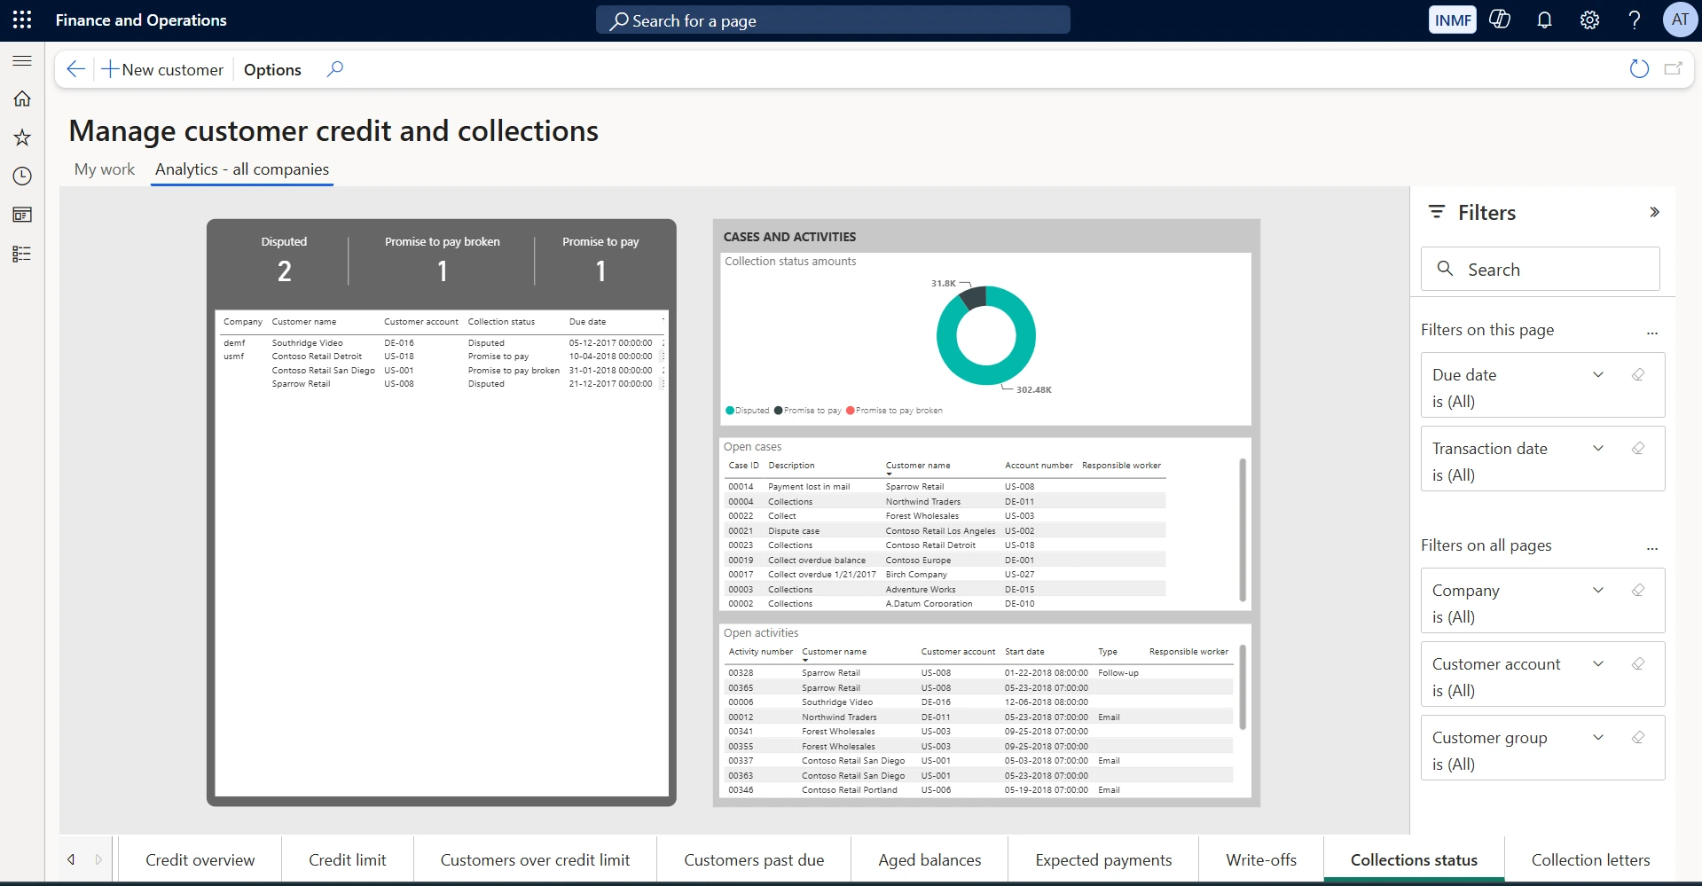Open the Help question mark
The height and width of the screenshot is (886, 1702).
(x=1634, y=20)
